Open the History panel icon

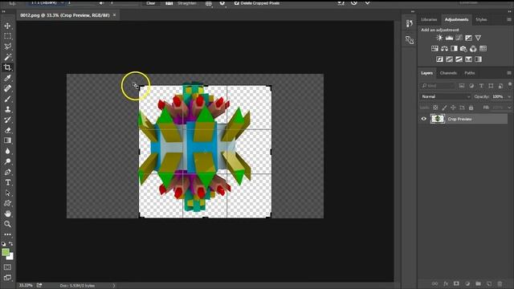coord(409,23)
